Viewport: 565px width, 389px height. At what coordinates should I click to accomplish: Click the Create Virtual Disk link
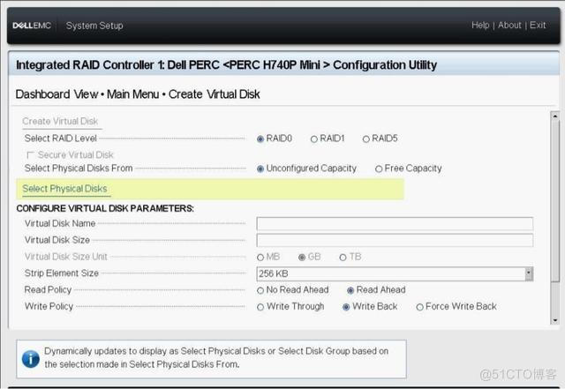click(60, 122)
